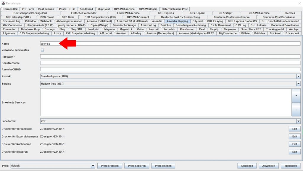The height and width of the screenshot is (171, 303).
Task: Open the DHL Intraship 7 (DE) tab
Action: tap(18, 17)
